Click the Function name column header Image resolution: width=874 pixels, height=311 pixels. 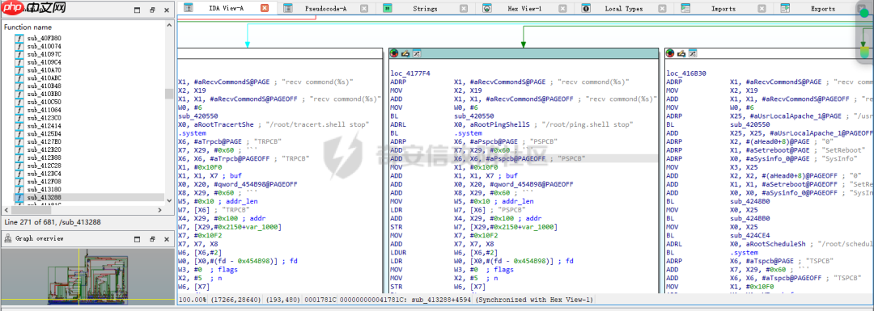coord(28,27)
